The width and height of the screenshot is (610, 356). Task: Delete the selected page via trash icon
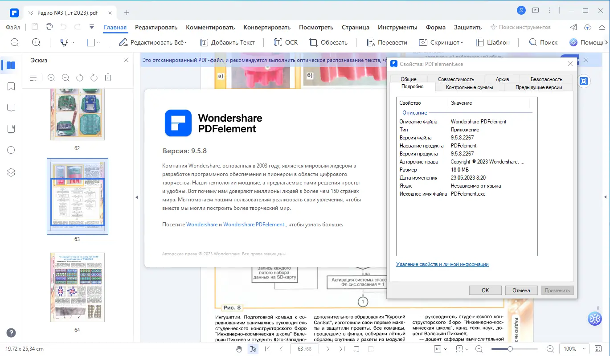point(108,77)
